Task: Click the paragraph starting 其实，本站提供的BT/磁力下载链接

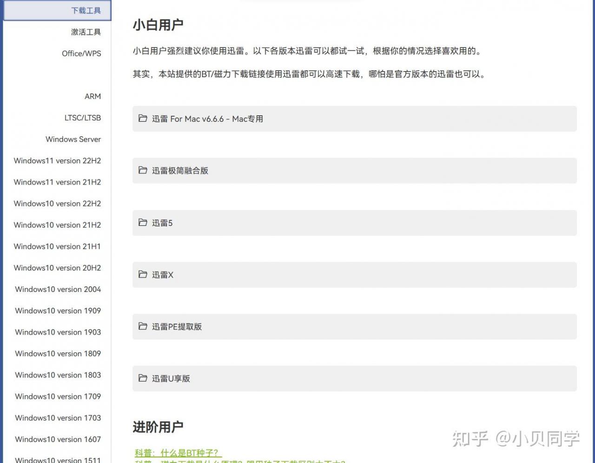Action: [310, 74]
